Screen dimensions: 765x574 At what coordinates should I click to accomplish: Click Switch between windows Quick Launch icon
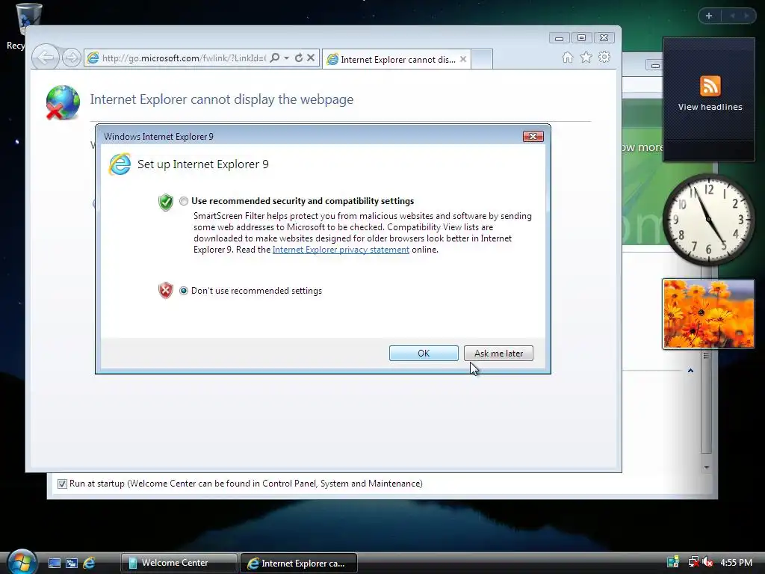click(x=71, y=563)
